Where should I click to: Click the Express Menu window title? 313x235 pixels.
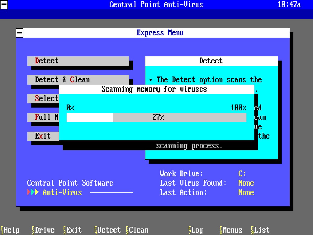(x=160, y=33)
